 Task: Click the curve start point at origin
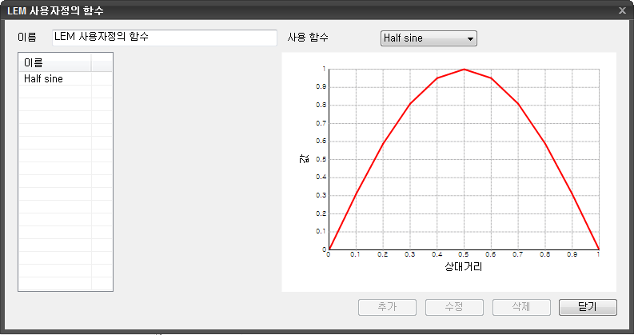329,249
